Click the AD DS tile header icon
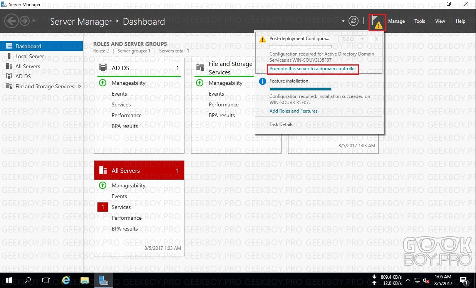The image size is (476, 288). pyautogui.click(x=103, y=68)
